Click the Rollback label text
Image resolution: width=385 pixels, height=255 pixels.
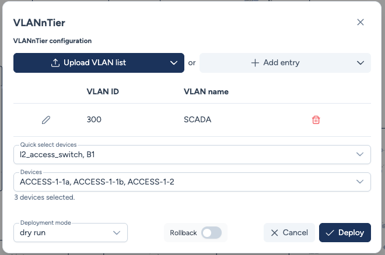(x=183, y=233)
